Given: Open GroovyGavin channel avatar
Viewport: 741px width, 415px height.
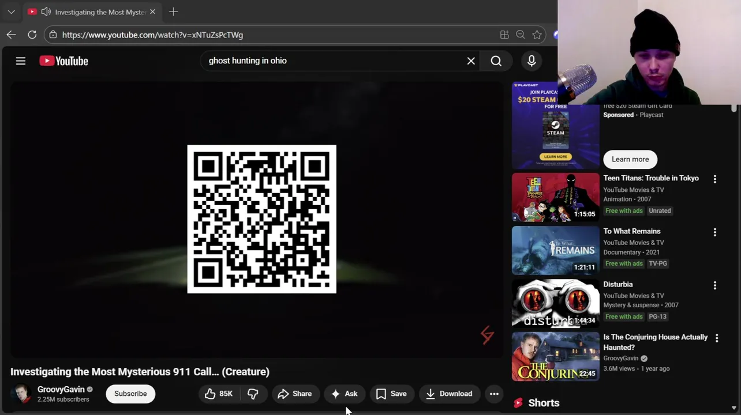Looking at the screenshot, I should coord(21,394).
